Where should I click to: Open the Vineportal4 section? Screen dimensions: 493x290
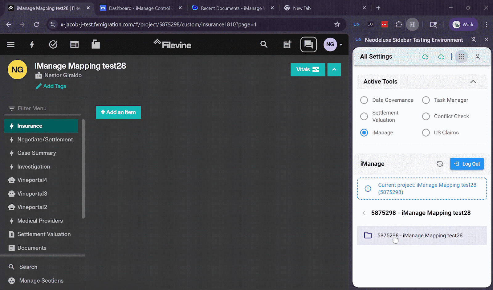(x=41, y=180)
